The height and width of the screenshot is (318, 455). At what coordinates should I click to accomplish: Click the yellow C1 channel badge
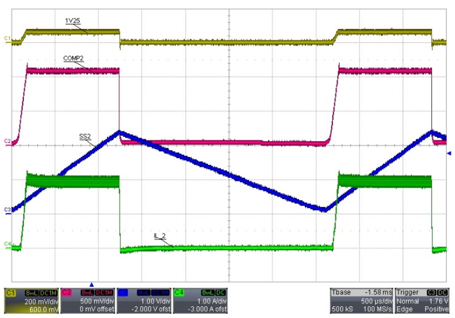pyautogui.click(x=9, y=292)
